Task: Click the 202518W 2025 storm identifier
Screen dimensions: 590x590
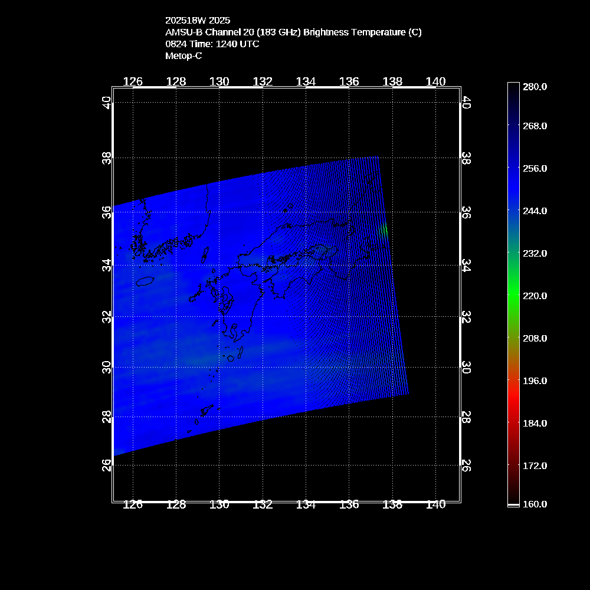Action: click(x=197, y=20)
